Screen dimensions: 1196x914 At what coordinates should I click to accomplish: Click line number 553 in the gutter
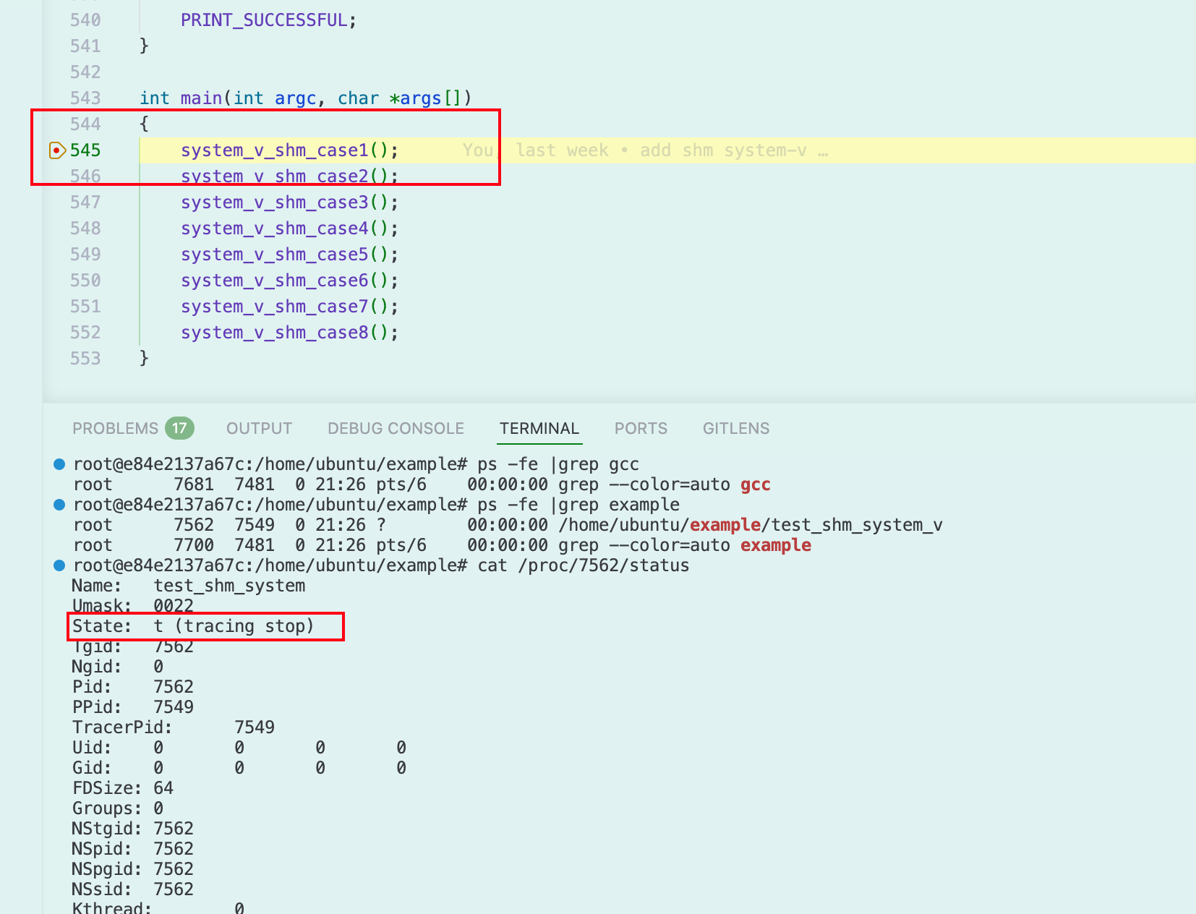85,359
